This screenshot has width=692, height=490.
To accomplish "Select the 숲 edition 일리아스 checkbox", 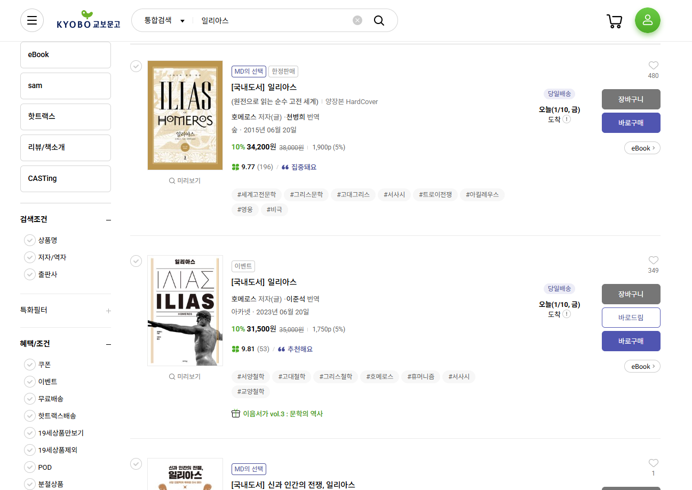I will [136, 66].
